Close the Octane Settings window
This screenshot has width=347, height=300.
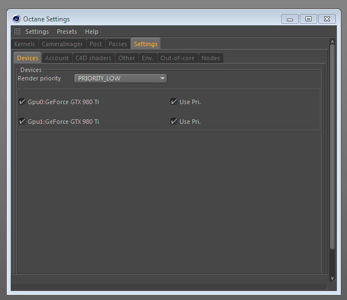(x=327, y=19)
